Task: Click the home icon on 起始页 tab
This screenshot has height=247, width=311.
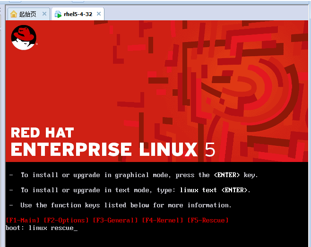Action: pyautogui.click(x=14, y=14)
